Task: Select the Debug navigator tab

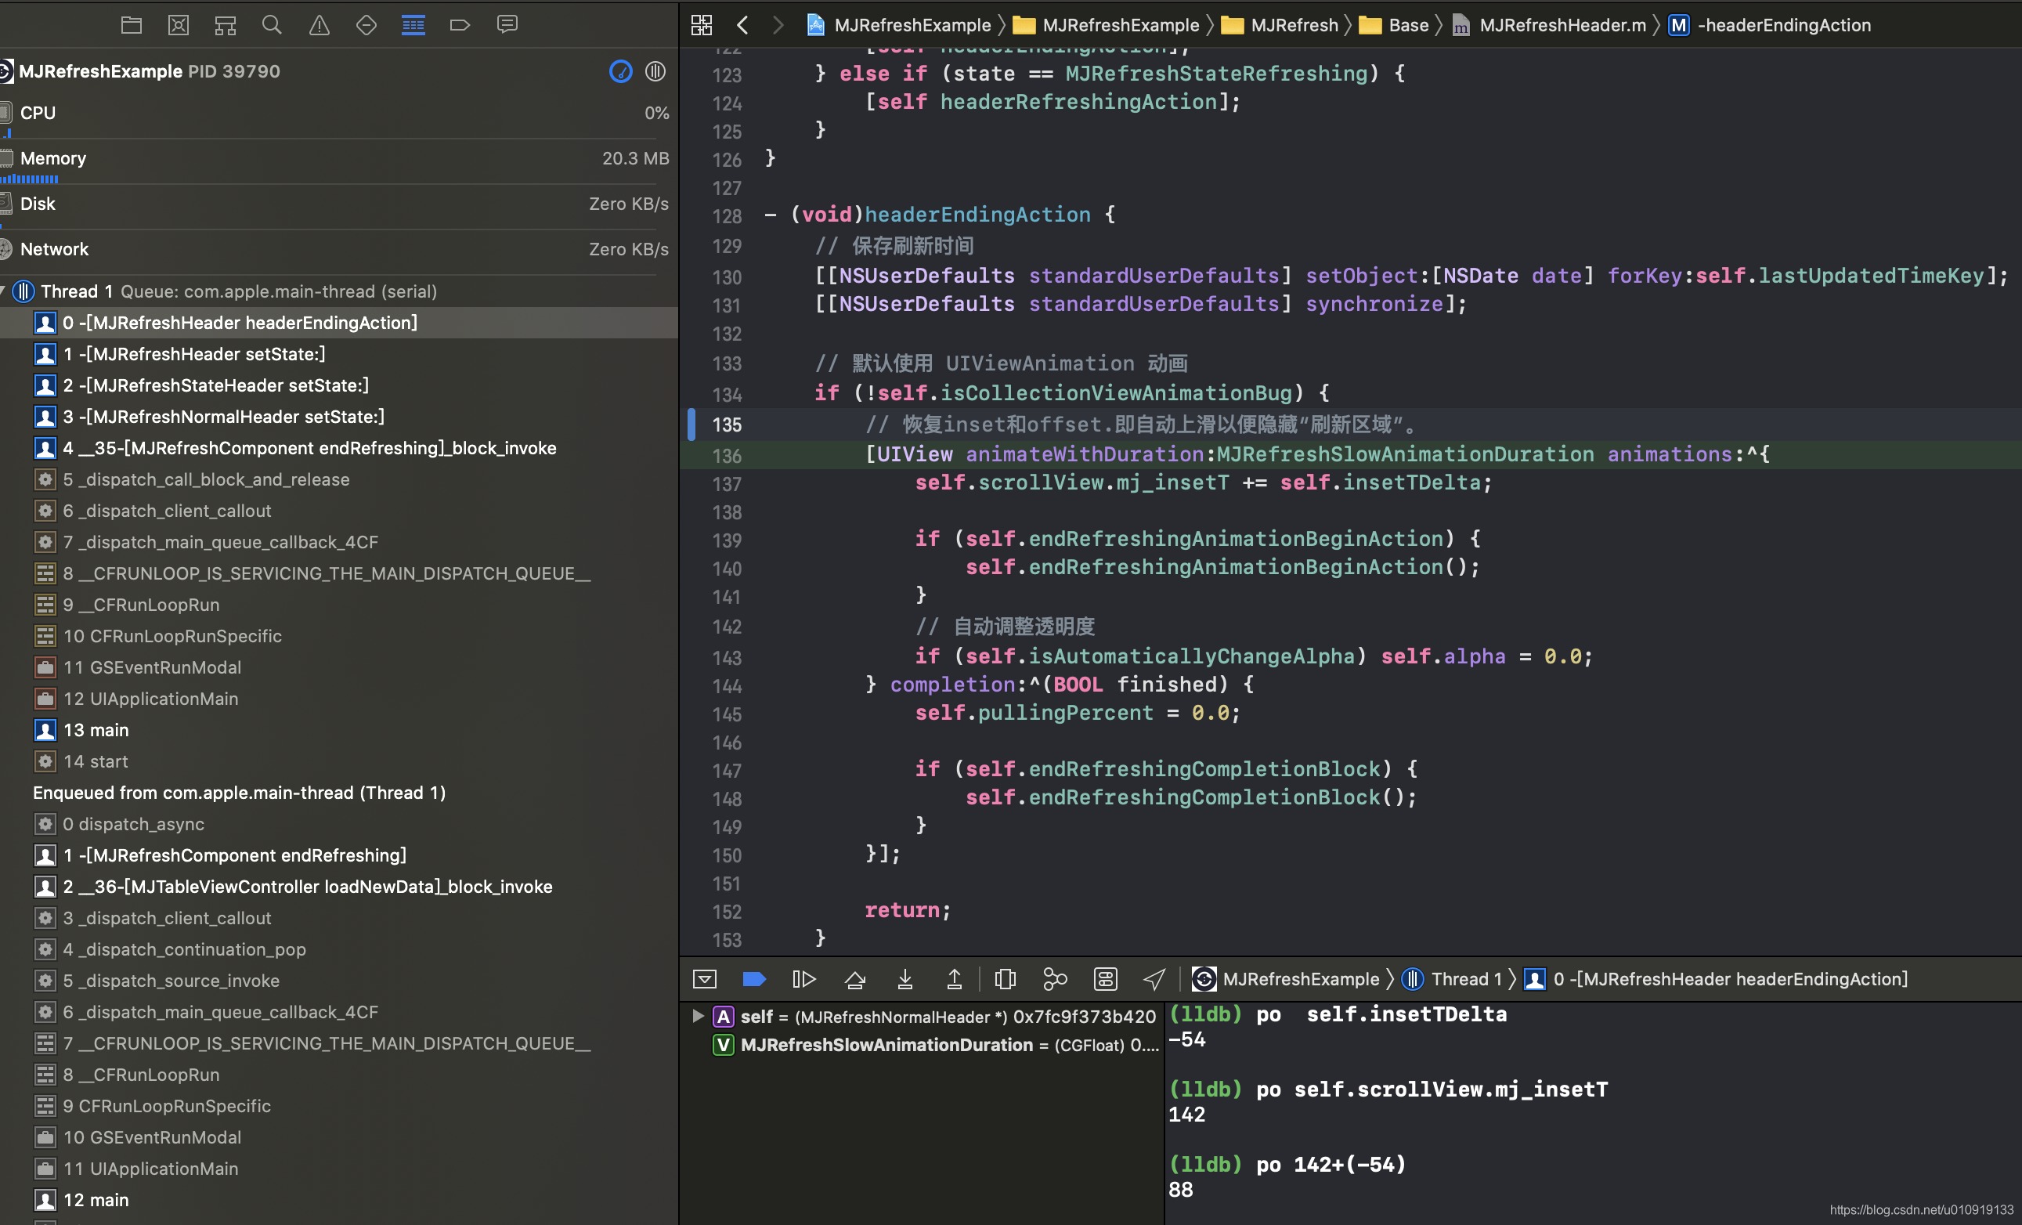Action: coord(413,24)
